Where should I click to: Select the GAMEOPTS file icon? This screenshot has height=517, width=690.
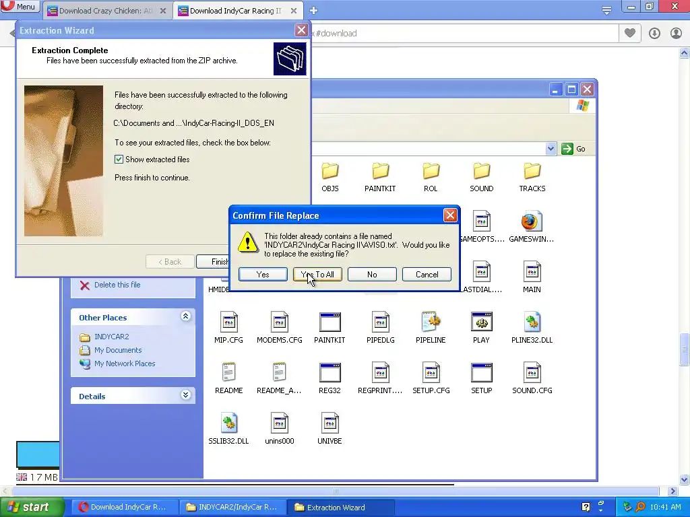click(x=481, y=221)
